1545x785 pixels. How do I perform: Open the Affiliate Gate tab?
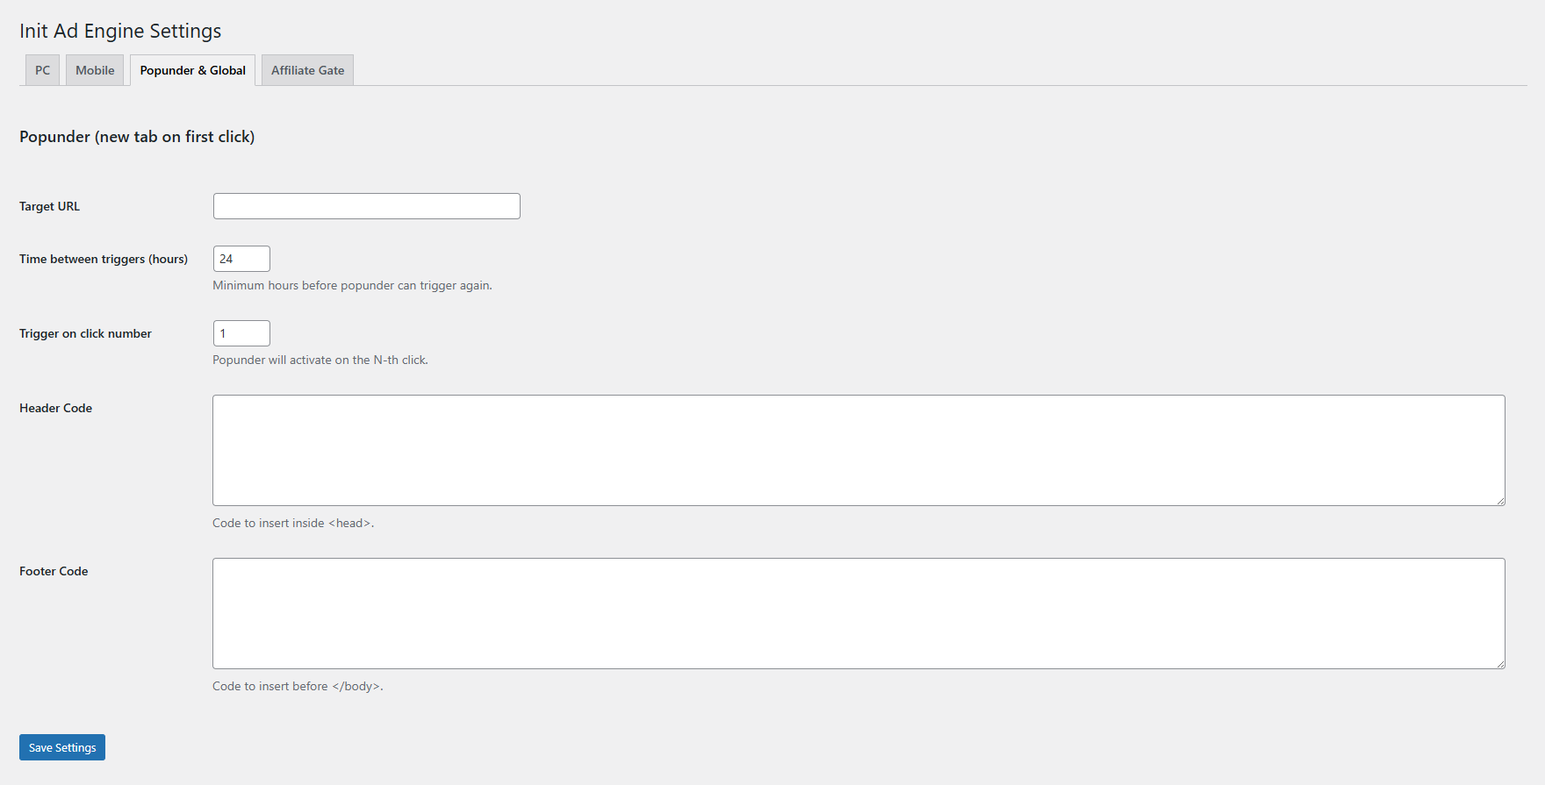click(306, 69)
